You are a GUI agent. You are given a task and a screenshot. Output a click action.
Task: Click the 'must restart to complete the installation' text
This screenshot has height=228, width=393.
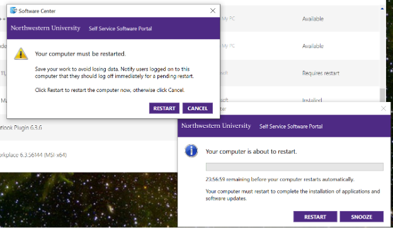(293, 195)
